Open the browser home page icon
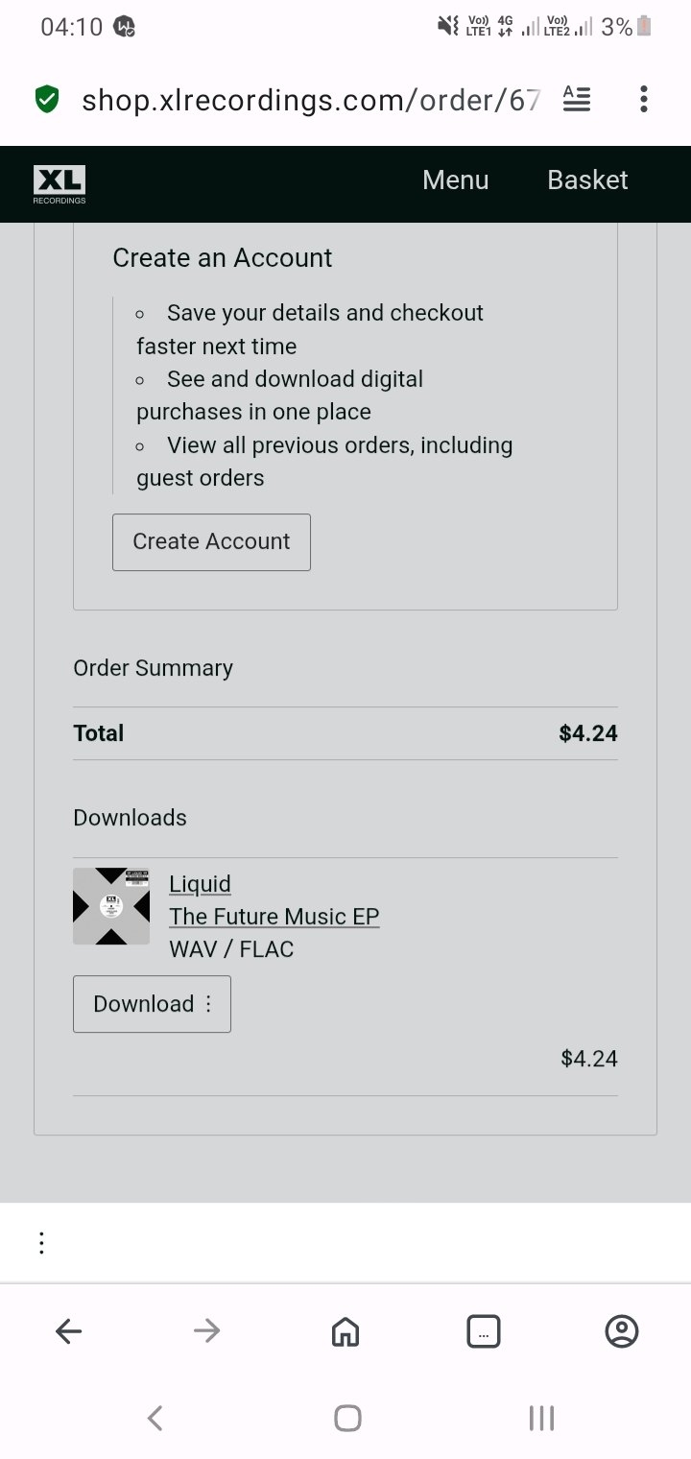Image resolution: width=691 pixels, height=1459 pixels. click(x=345, y=1331)
